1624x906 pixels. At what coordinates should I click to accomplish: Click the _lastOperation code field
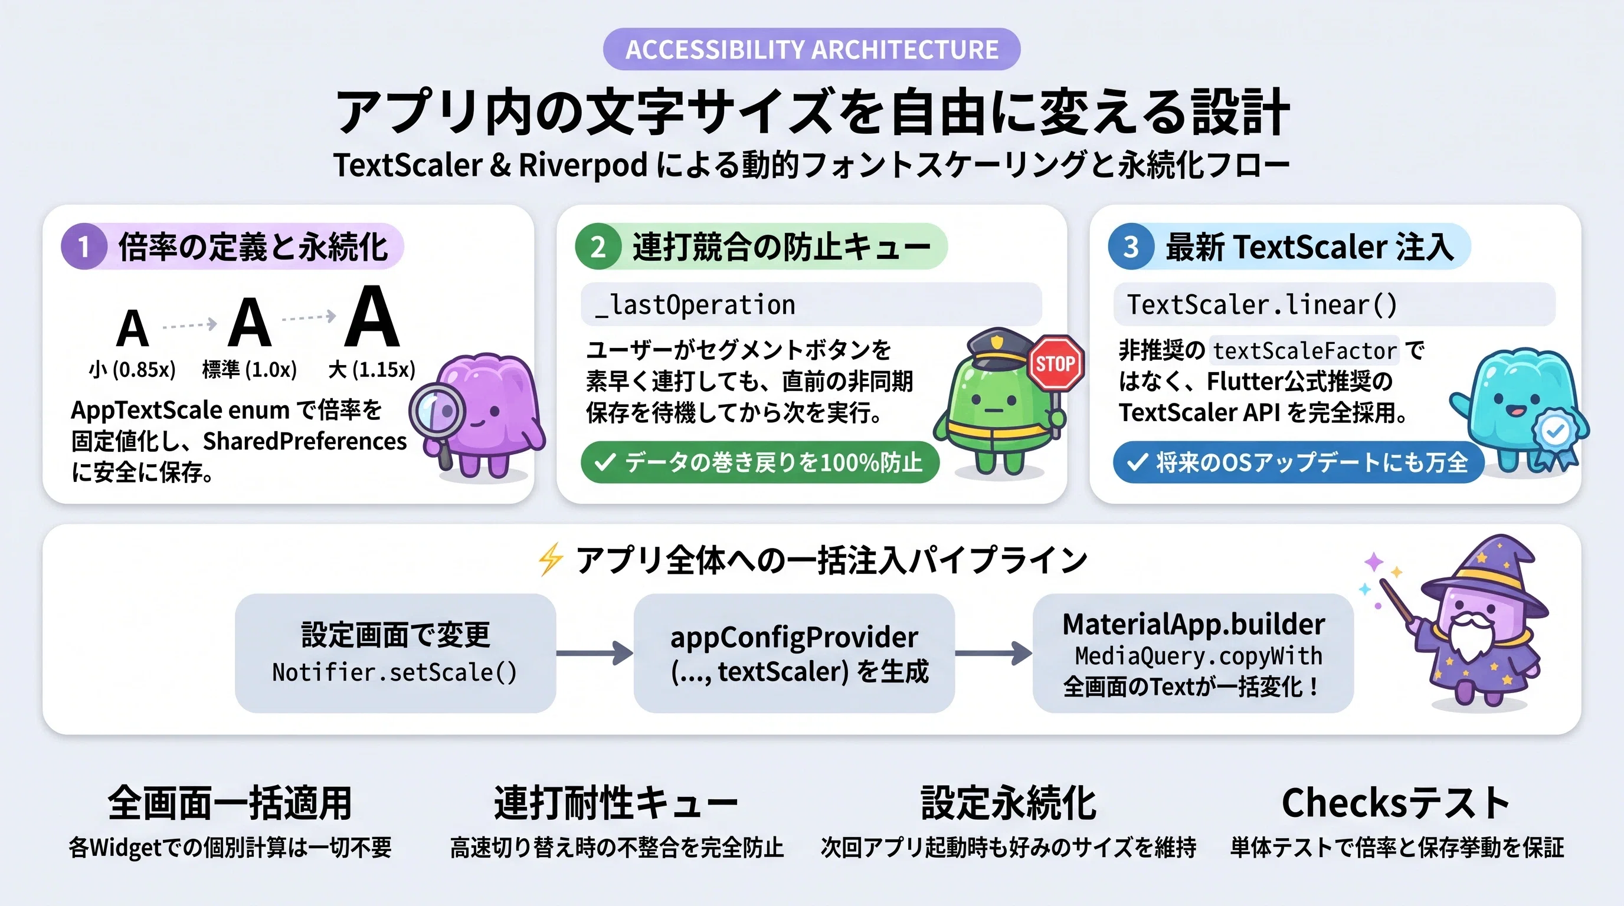point(811,304)
